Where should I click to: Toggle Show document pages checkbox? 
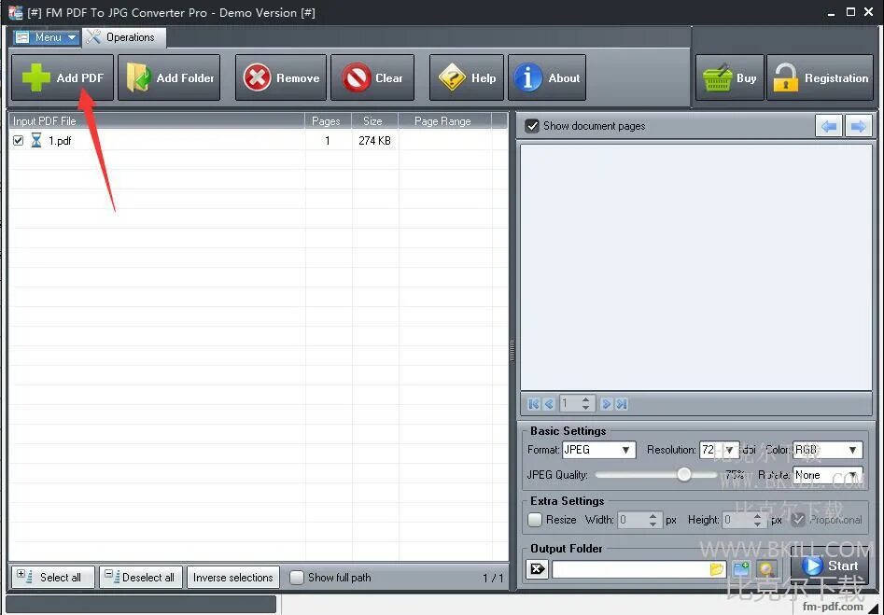click(532, 126)
